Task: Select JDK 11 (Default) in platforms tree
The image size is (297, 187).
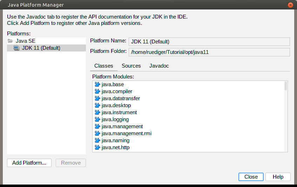Action: [x=41, y=48]
